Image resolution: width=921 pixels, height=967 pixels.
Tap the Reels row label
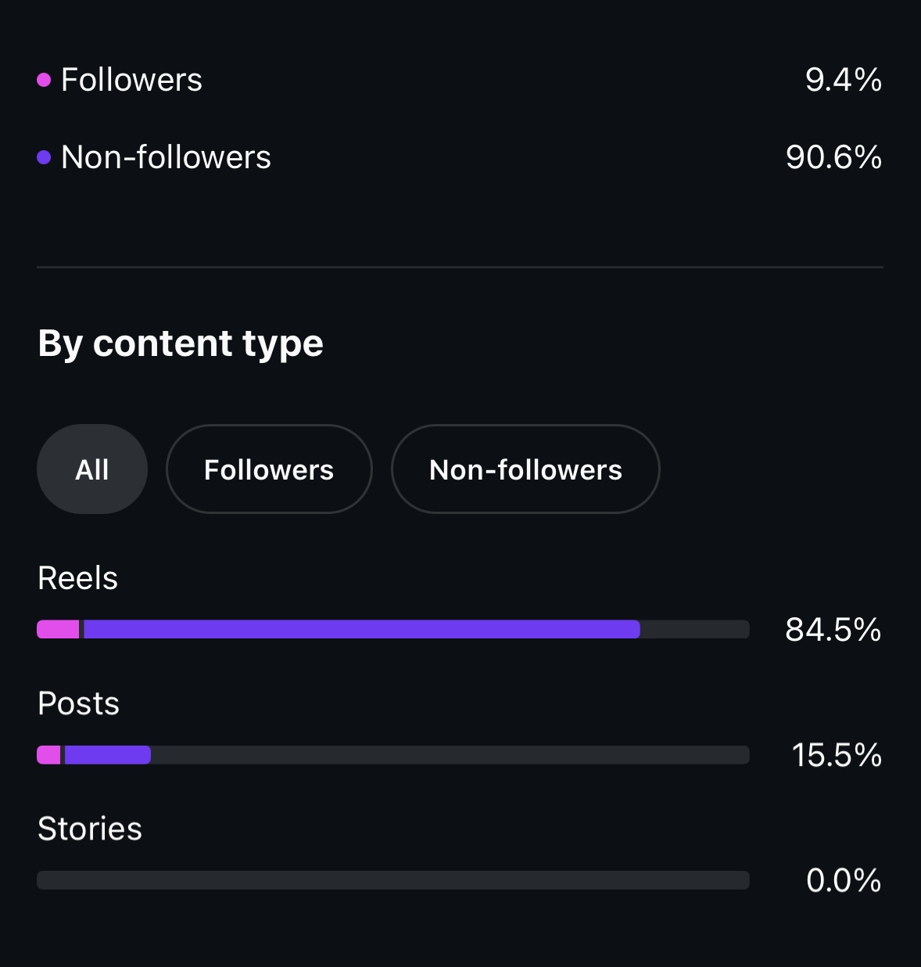click(x=77, y=578)
